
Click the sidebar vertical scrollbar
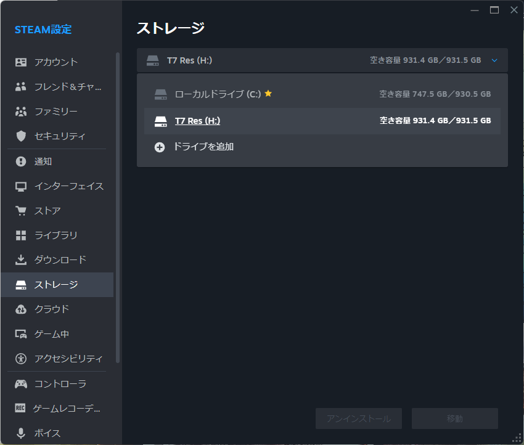pyautogui.click(x=118, y=207)
